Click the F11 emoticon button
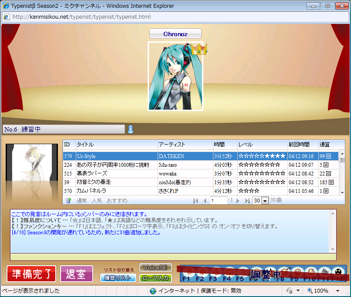 (324, 274)
